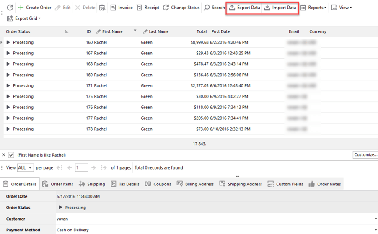Click the Customize... button
The height and width of the screenshot is (234, 378).
click(365, 155)
